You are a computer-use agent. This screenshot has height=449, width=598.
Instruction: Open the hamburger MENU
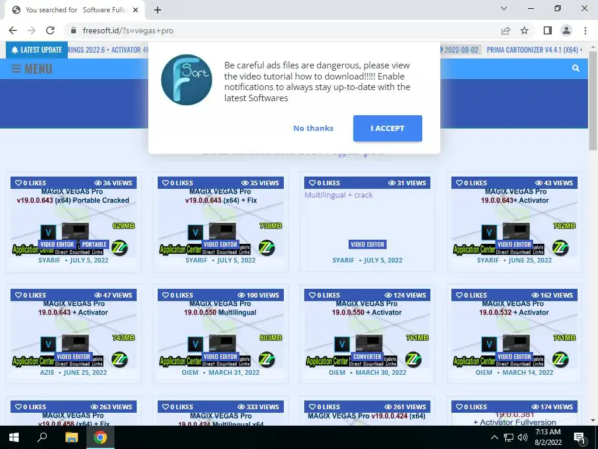point(32,69)
